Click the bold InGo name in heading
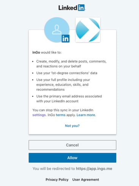The image size is (139, 186). [x=36, y=52]
